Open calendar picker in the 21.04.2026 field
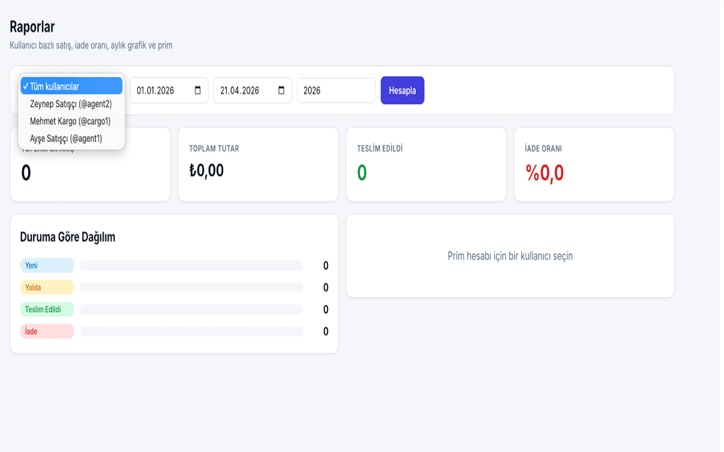 click(x=281, y=90)
